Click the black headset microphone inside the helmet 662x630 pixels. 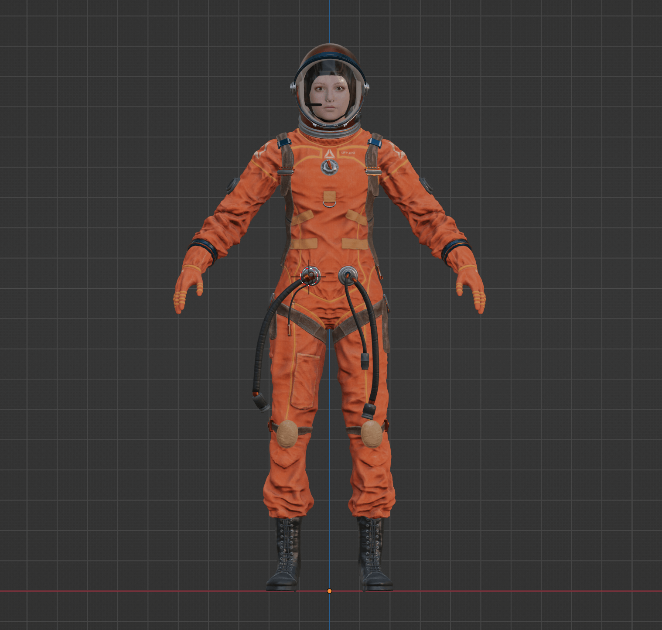[314, 105]
